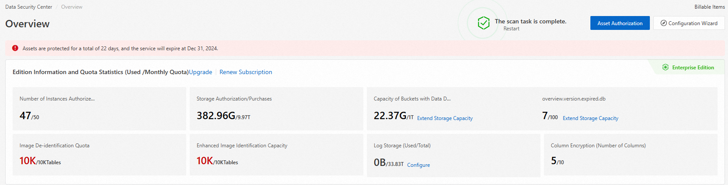728x185 pixels.
Task: Click the Storage Authorization/Purchases card
Action: click(x=276, y=109)
